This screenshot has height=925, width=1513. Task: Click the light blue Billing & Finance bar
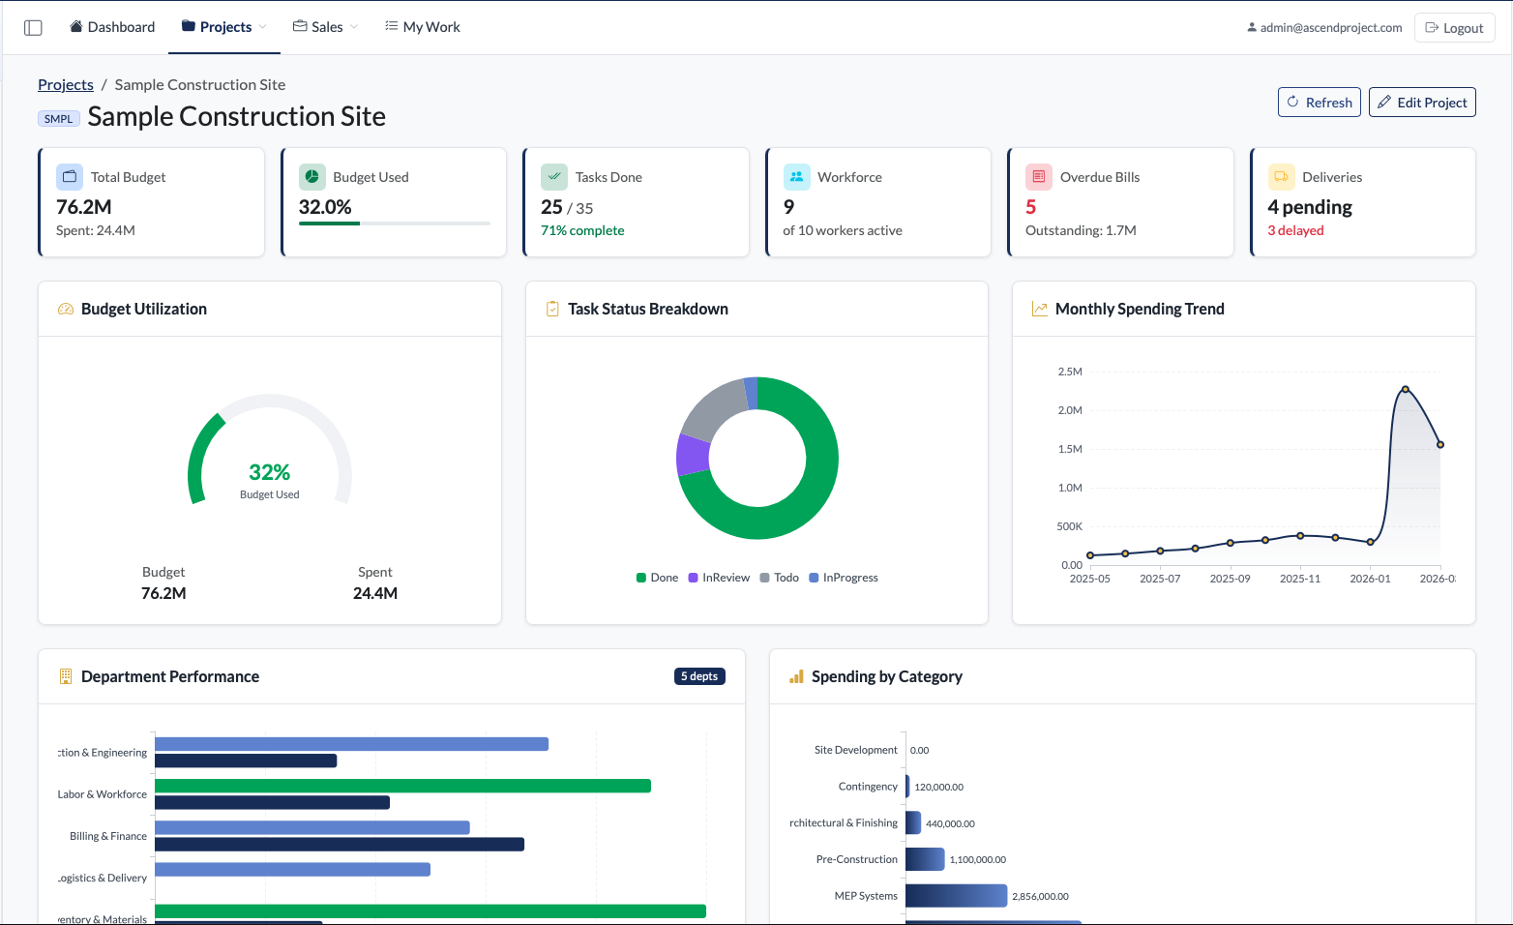point(312,827)
